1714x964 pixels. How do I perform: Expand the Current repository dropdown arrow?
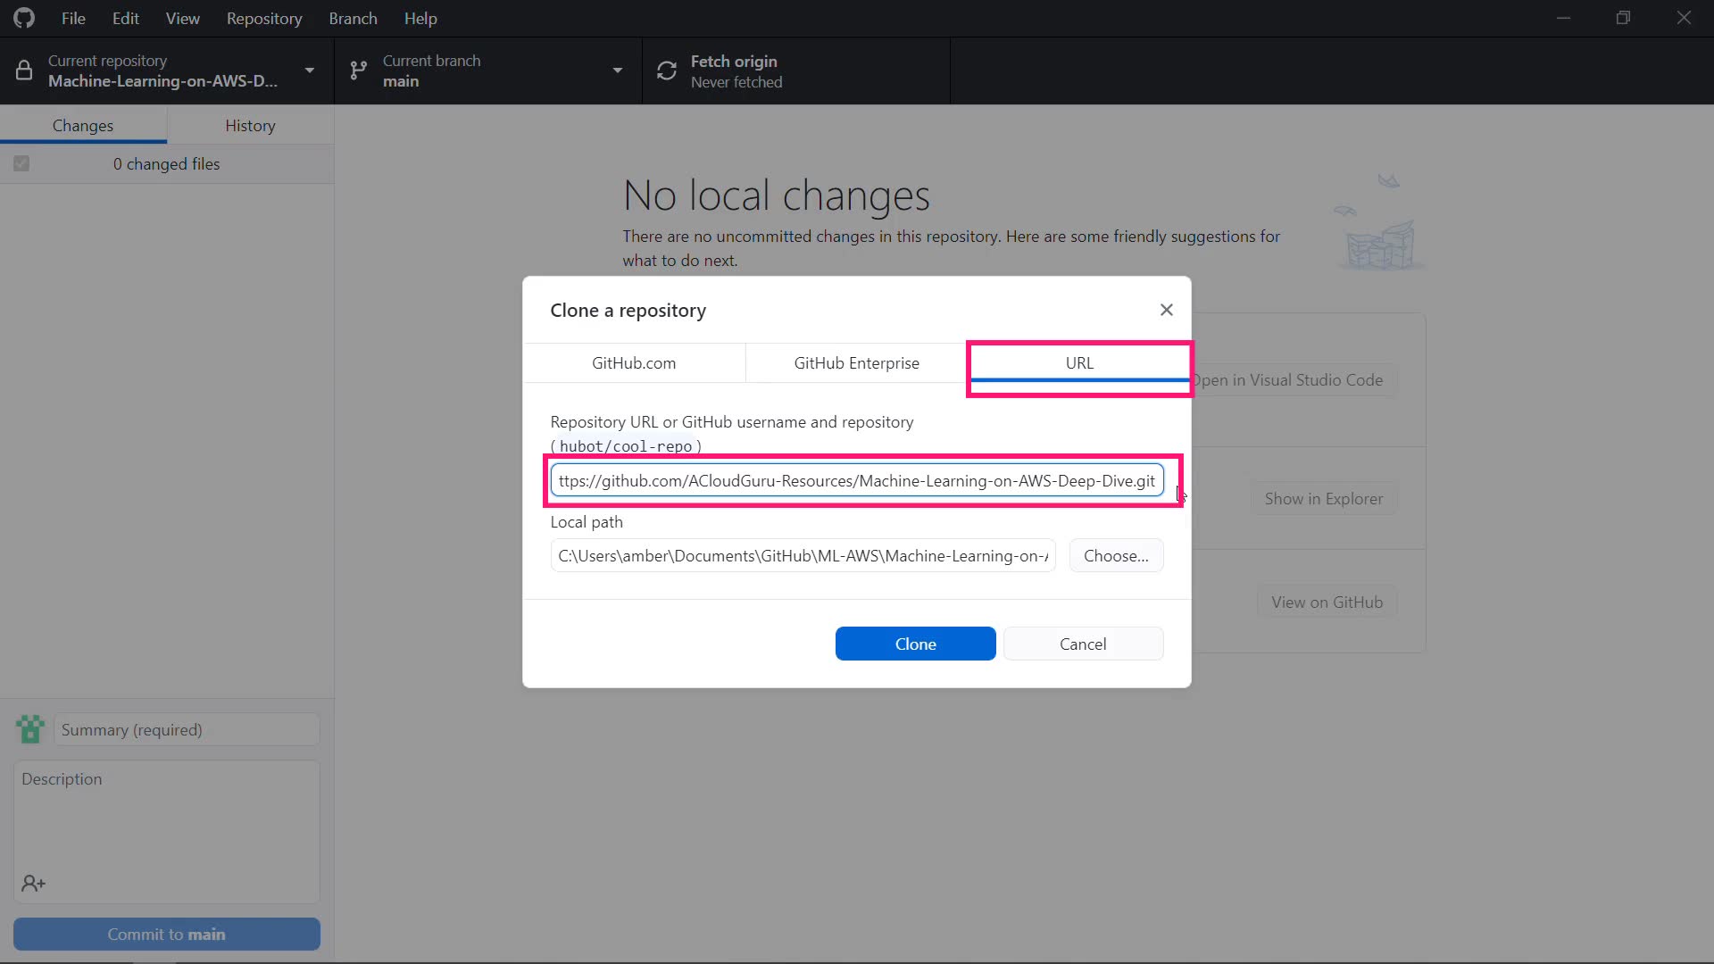click(309, 71)
